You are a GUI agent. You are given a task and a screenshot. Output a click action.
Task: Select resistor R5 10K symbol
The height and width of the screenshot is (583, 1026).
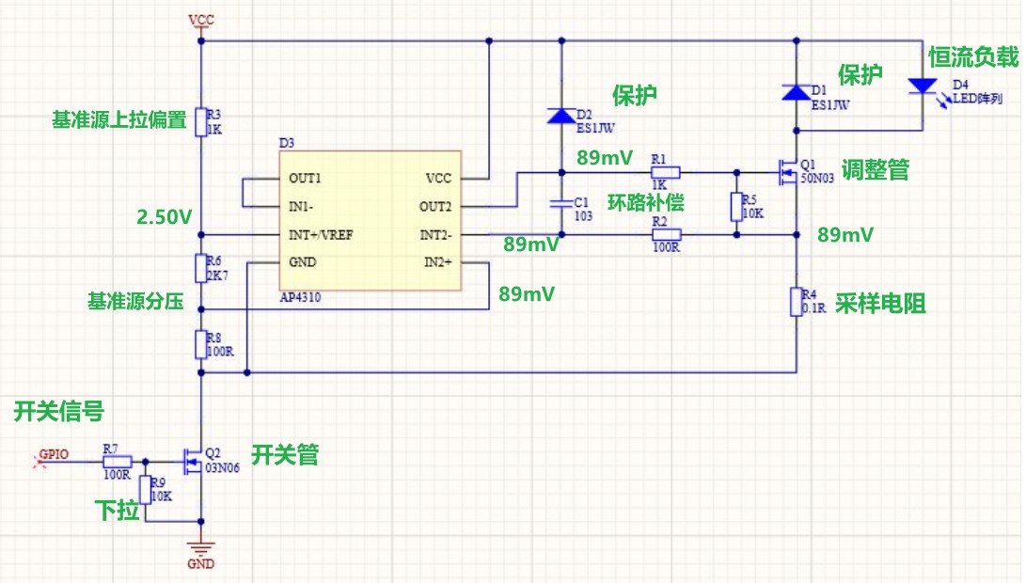tap(736, 206)
